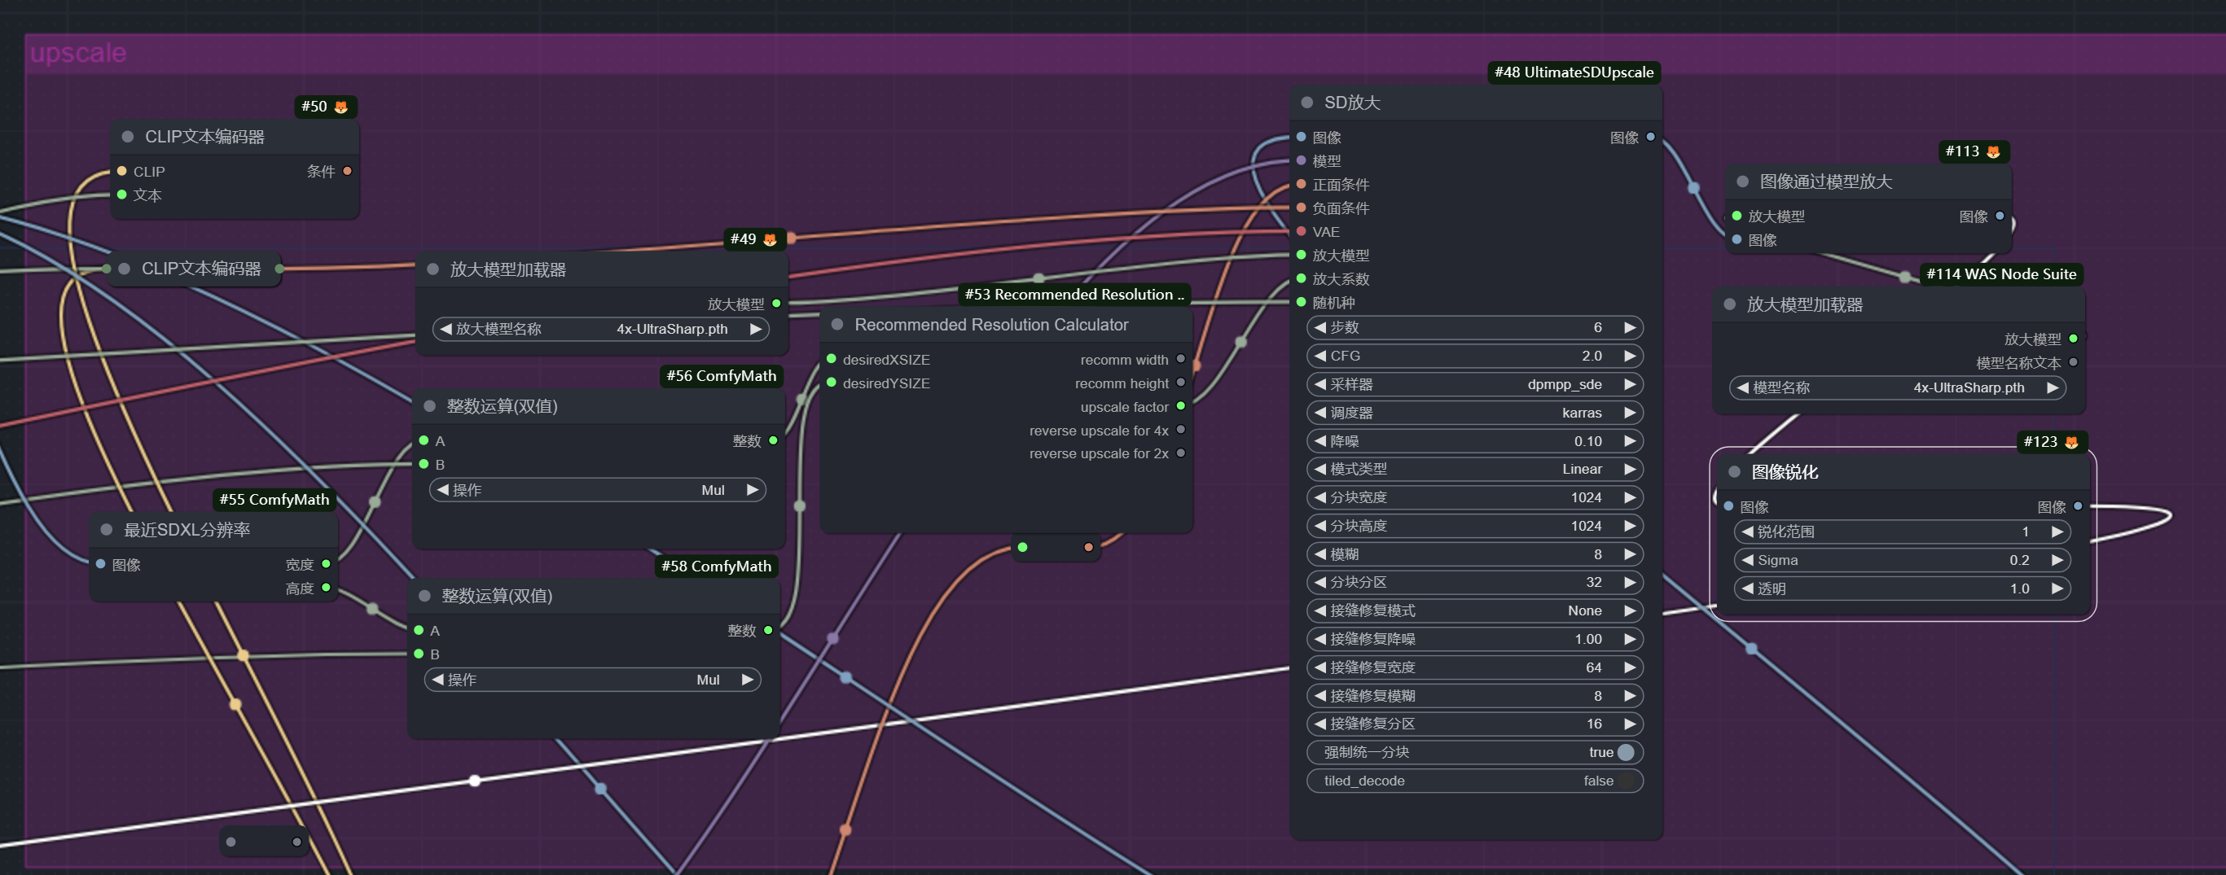Click the 图像 output socket on 图像锐化
The image size is (2226, 875).
click(x=2078, y=506)
